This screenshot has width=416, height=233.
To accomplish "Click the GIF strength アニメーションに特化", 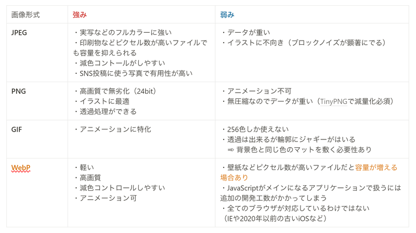I will pyautogui.click(x=115, y=129).
